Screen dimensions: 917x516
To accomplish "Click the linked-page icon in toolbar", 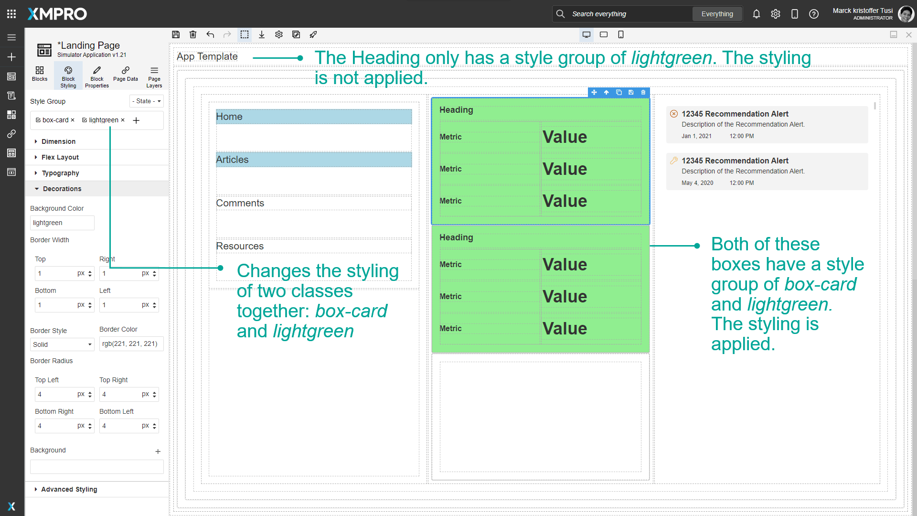I will pos(296,34).
